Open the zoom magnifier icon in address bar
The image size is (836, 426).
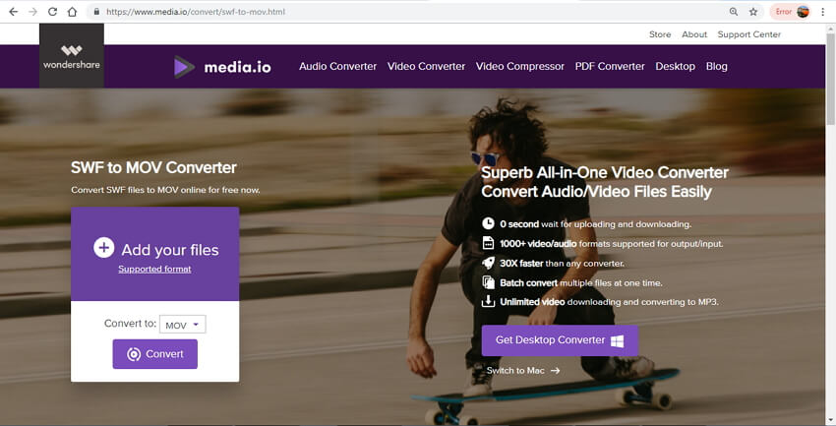coord(734,11)
